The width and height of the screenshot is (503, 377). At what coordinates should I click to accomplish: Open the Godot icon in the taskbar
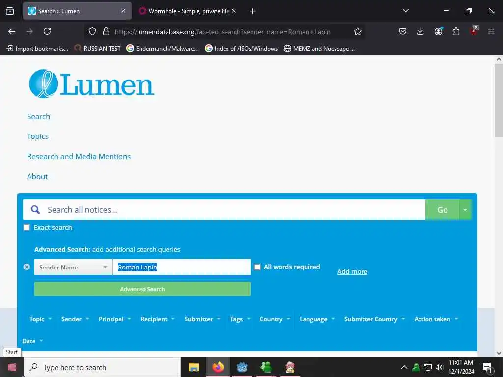(x=242, y=367)
